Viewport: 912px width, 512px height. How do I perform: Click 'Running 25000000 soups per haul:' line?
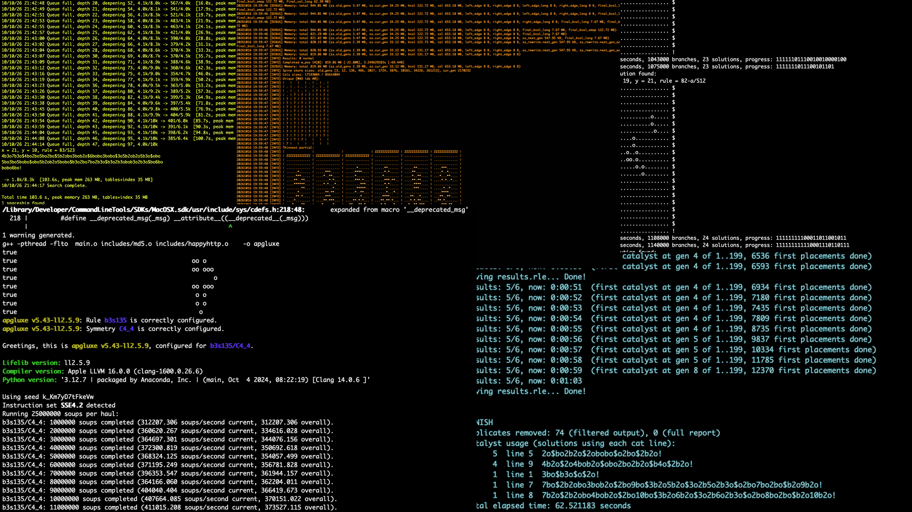[61, 414]
